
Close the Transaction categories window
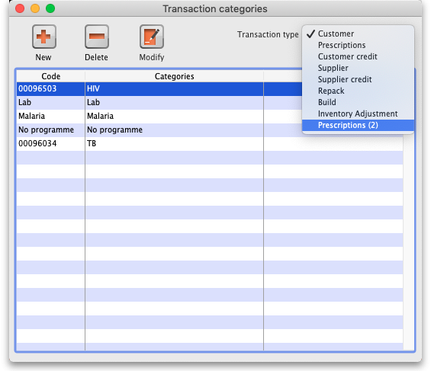(20, 8)
